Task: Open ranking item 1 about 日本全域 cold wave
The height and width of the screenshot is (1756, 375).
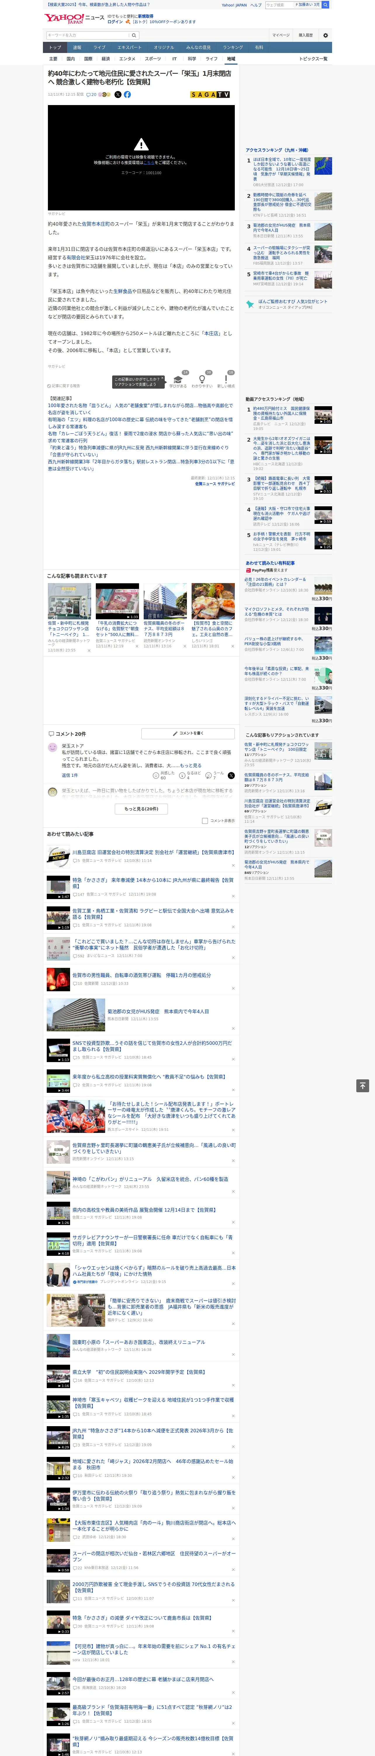Action: tap(282, 169)
